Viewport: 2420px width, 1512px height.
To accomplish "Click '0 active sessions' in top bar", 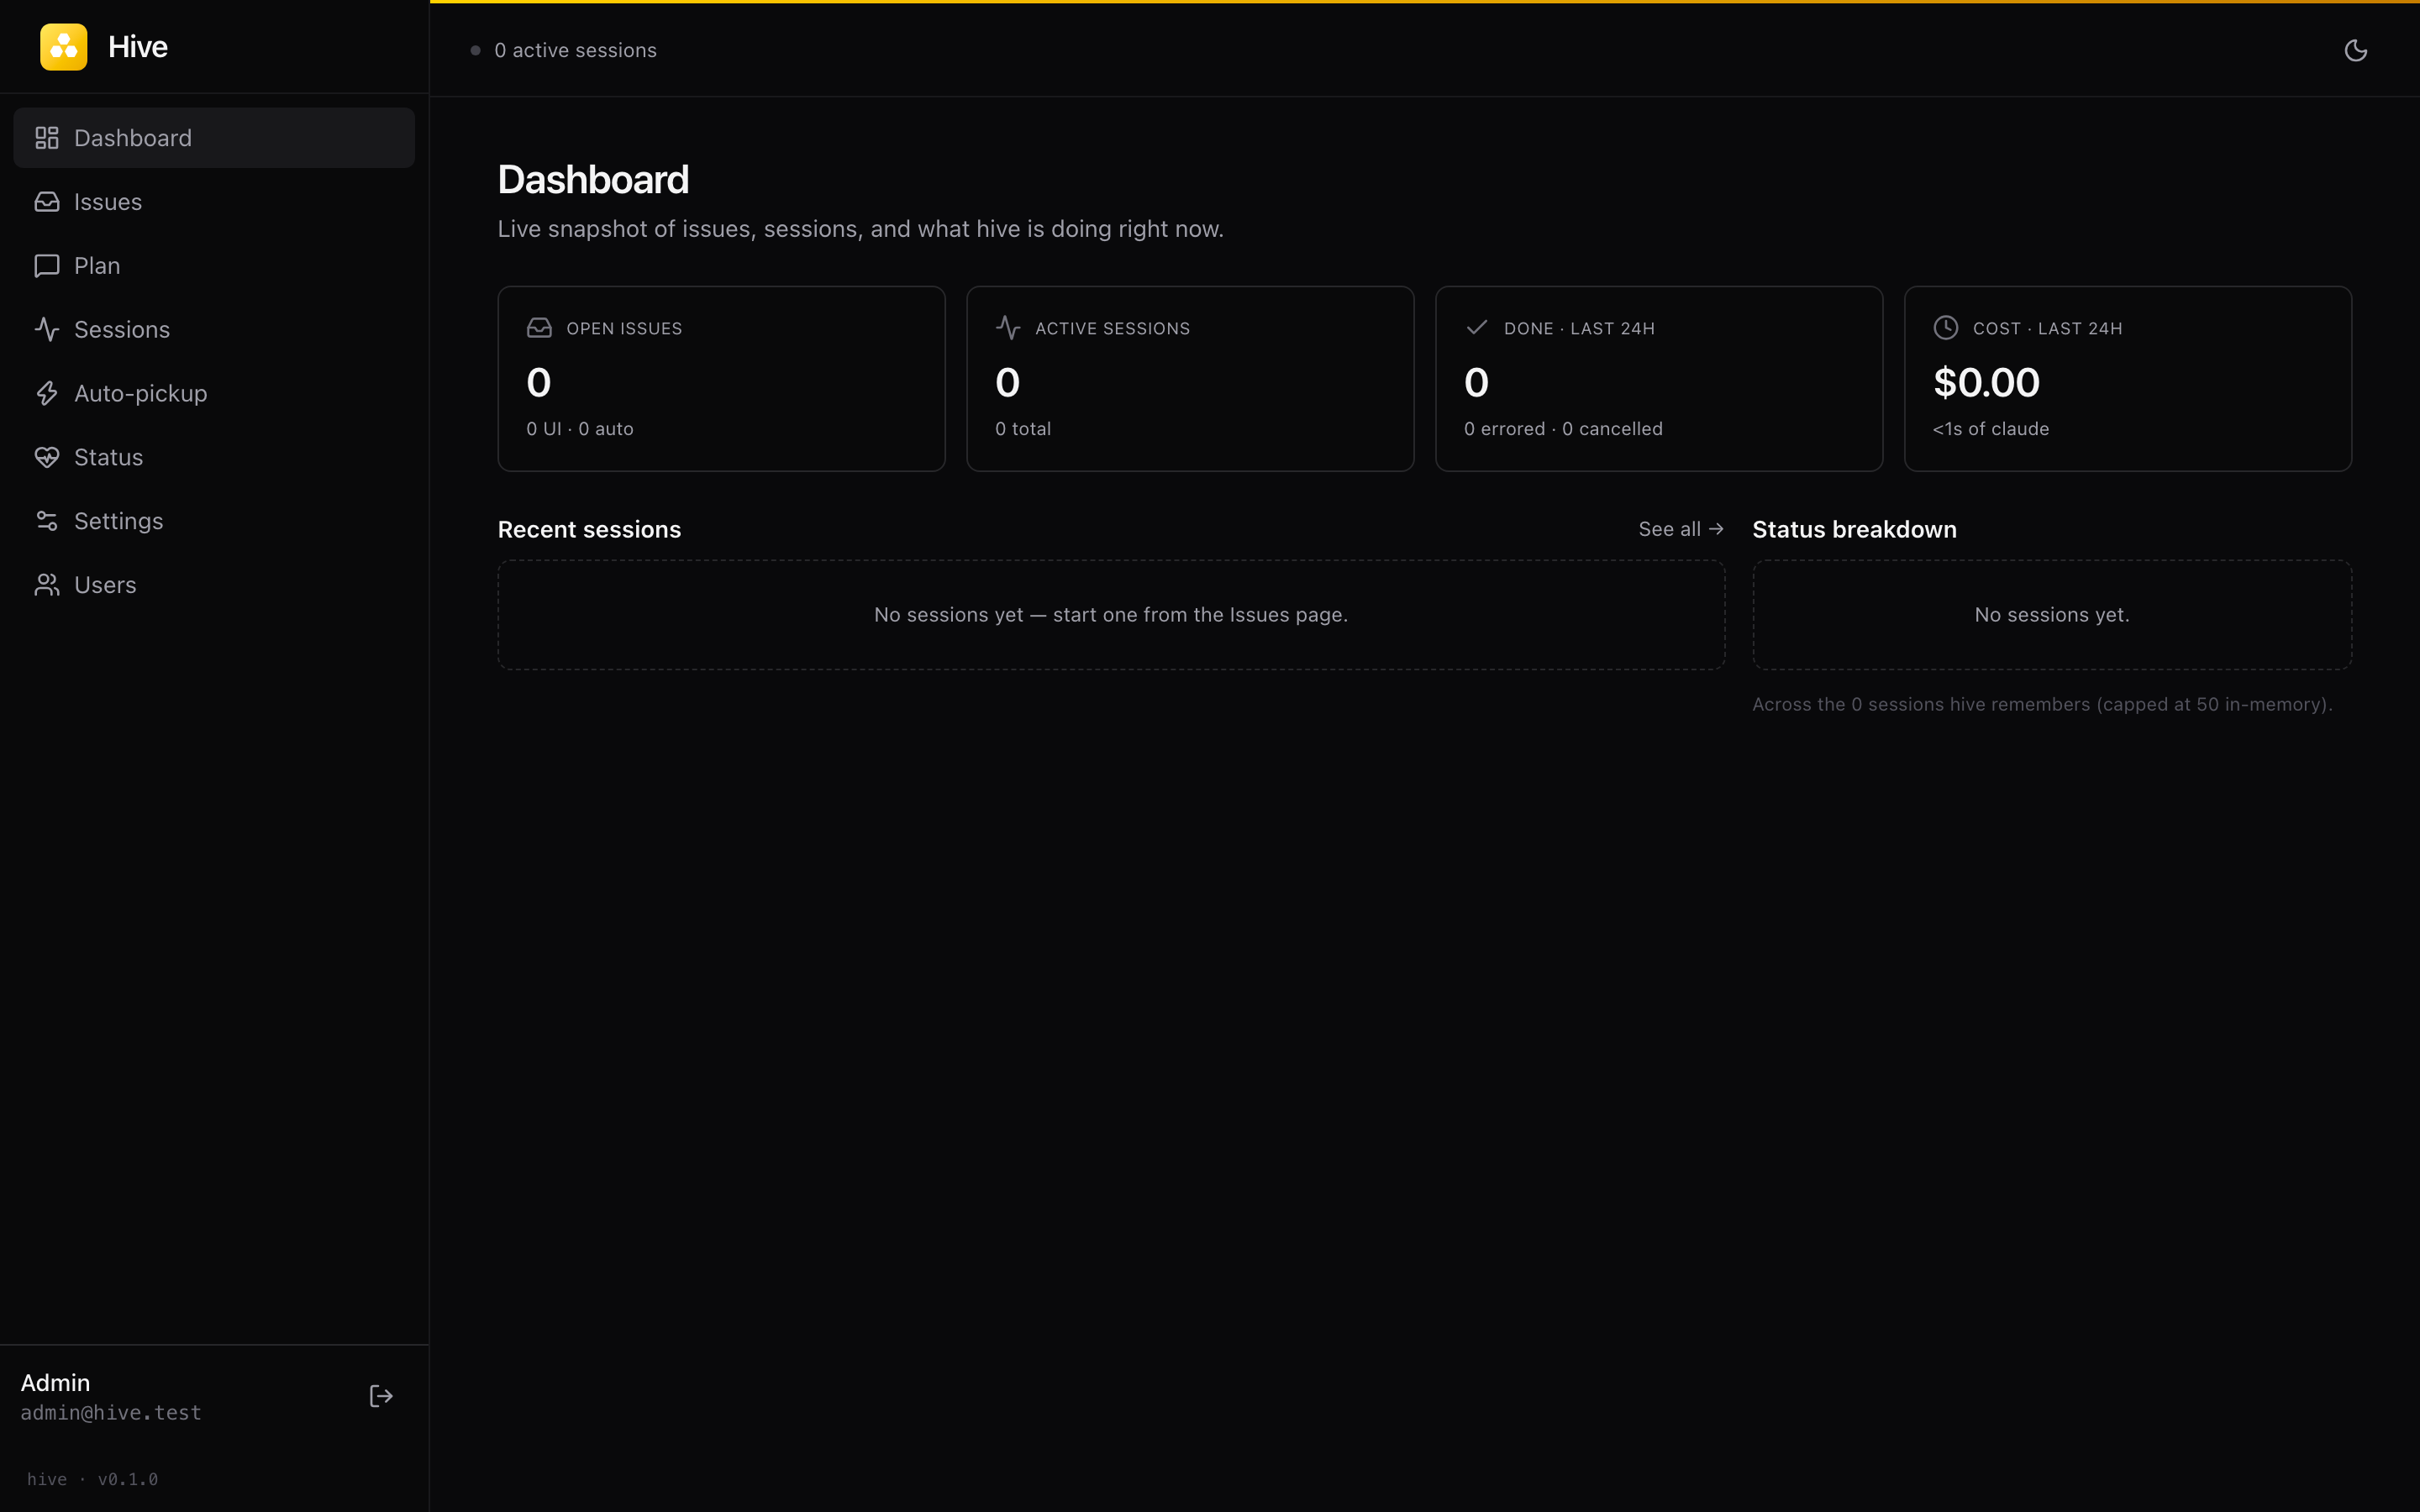I will click(575, 50).
